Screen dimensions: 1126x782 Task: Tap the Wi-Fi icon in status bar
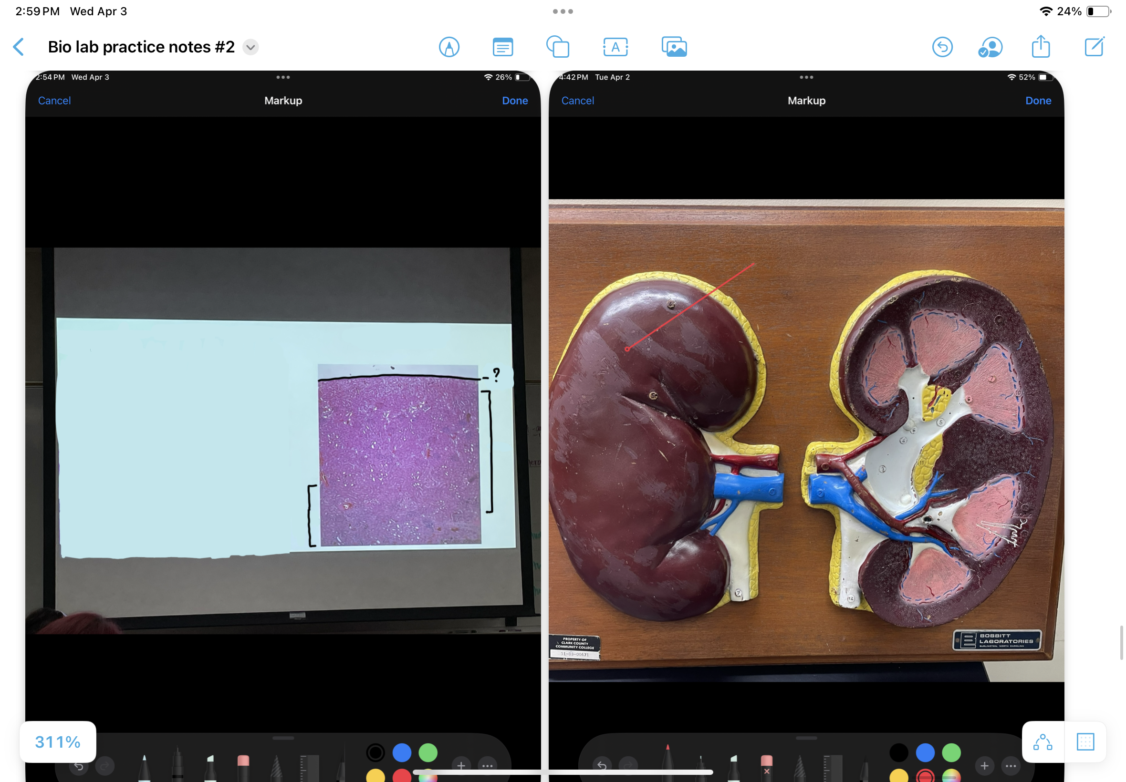[x=1046, y=11]
